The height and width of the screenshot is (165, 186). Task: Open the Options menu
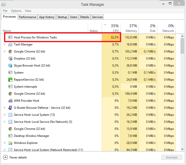coord(16,11)
